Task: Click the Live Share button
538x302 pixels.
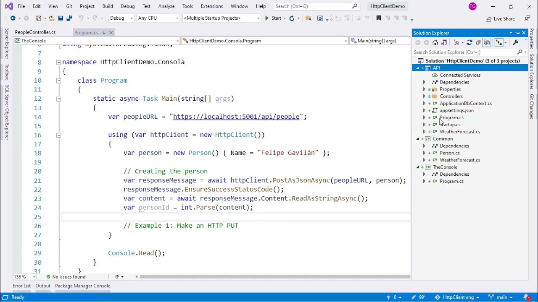Action: point(500,19)
